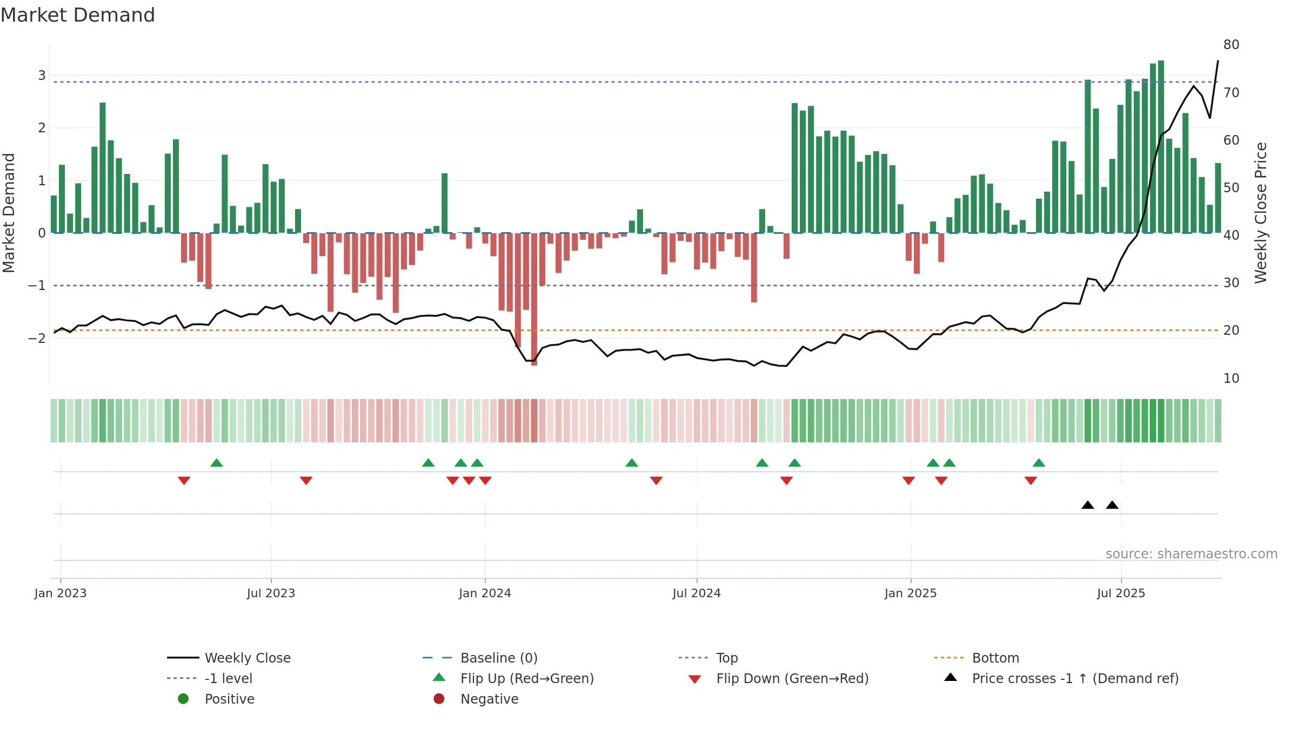Click the Jul 2024 axis label
The image size is (1297, 729).
[x=697, y=593]
